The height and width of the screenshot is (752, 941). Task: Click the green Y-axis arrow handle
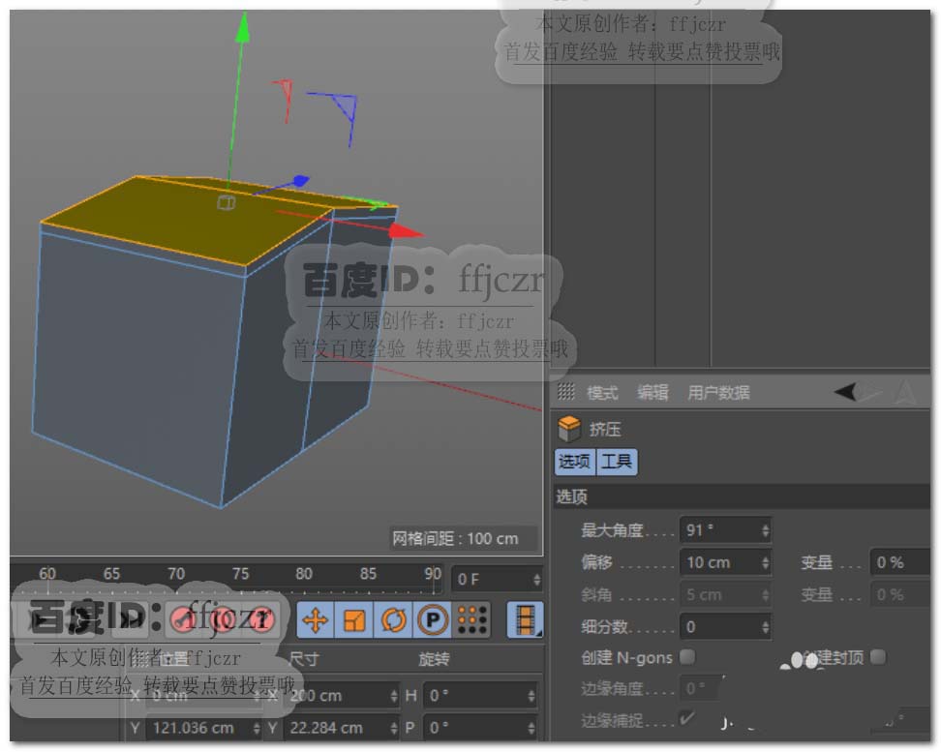(243, 27)
